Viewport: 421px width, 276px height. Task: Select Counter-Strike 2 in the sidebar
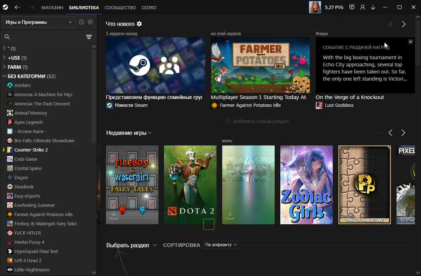tap(31, 150)
